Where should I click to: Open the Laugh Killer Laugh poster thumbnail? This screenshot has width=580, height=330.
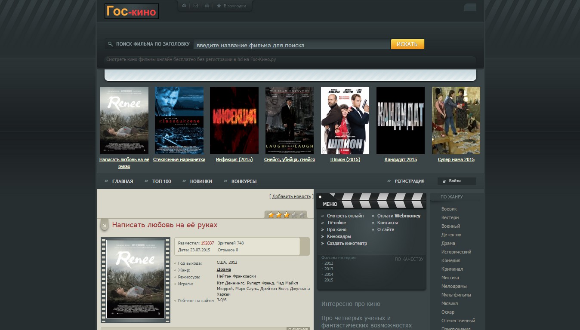coord(290,120)
